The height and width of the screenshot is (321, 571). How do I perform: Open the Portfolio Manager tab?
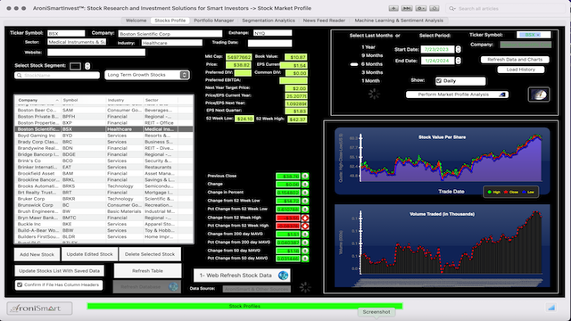[214, 21]
